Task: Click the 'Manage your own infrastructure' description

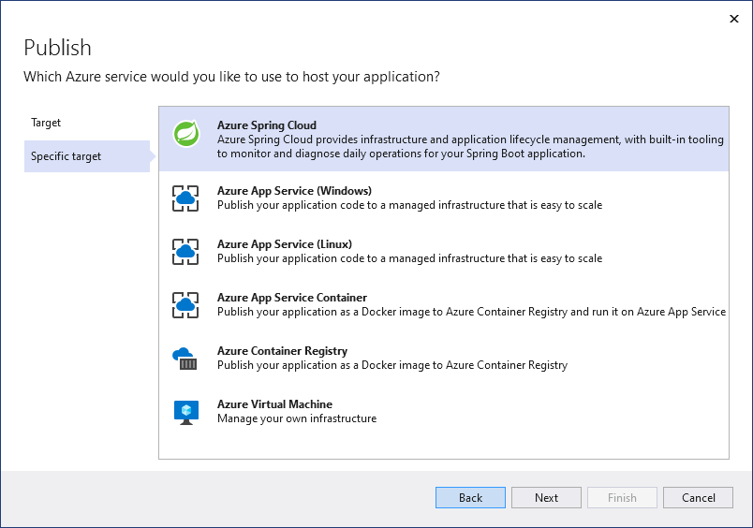Action: coord(297,418)
